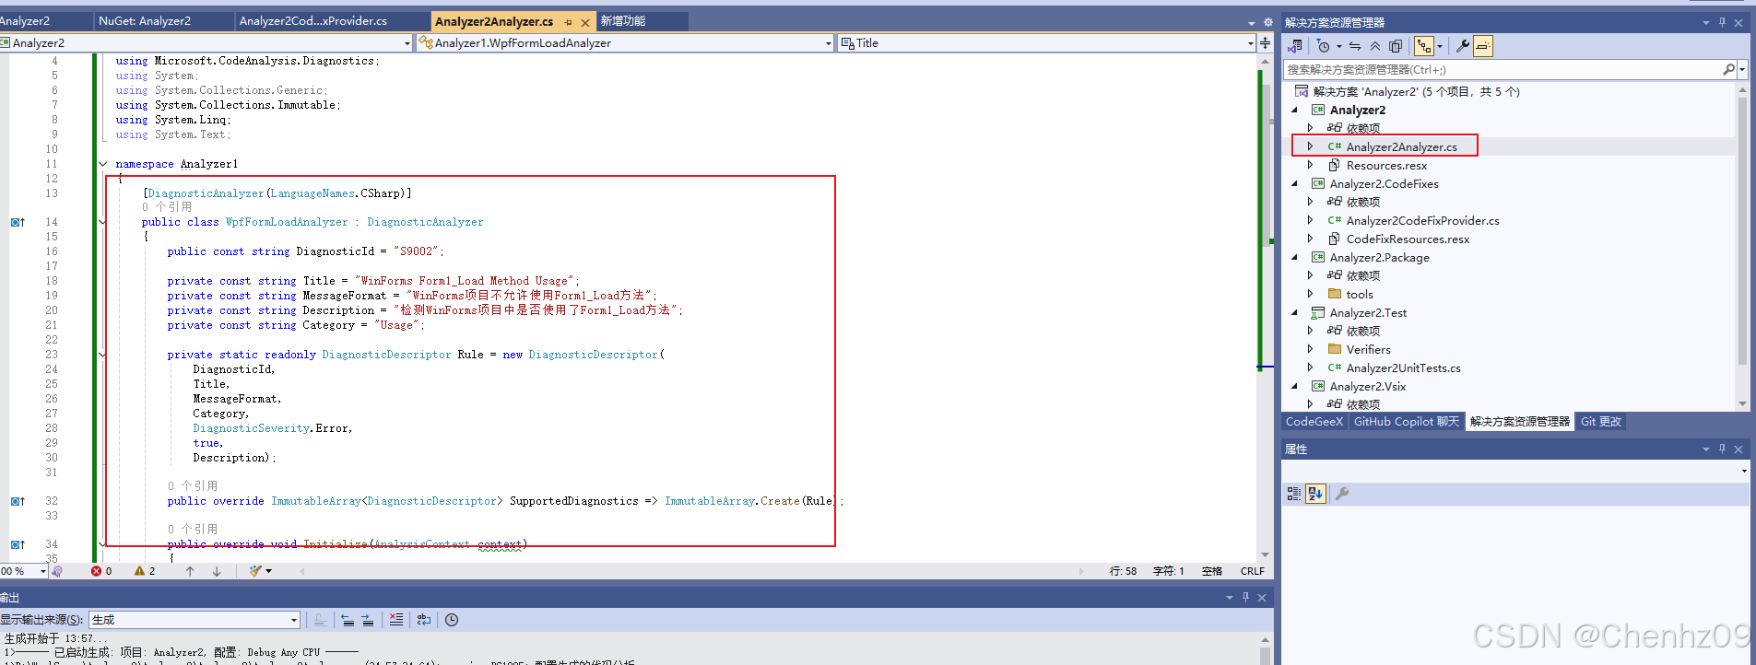The width and height of the screenshot is (1756, 665).
Task: Toggle pin on the Analyzer2Analyzer.cs tab
Action: click(568, 22)
